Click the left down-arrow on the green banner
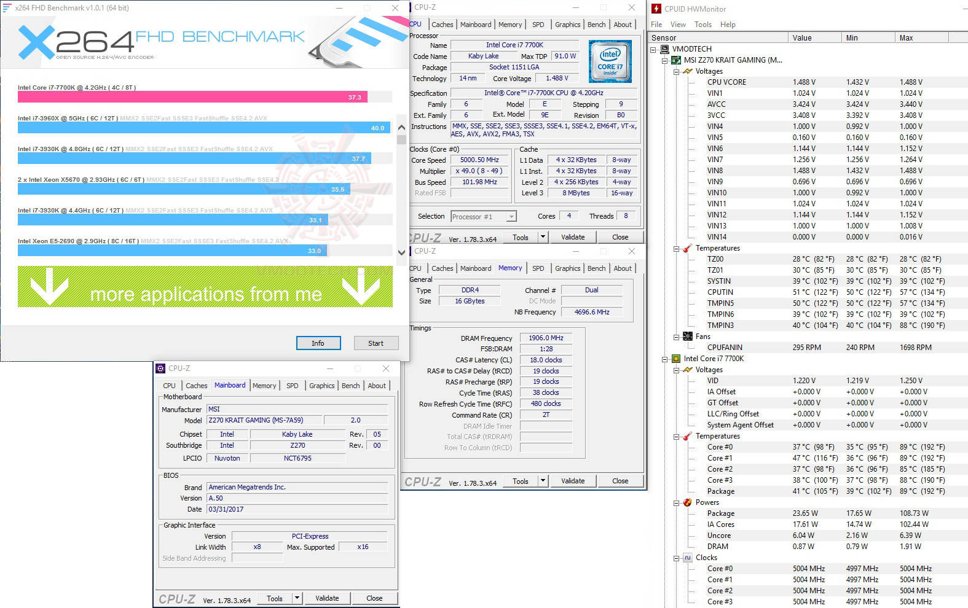 (49, 287)
